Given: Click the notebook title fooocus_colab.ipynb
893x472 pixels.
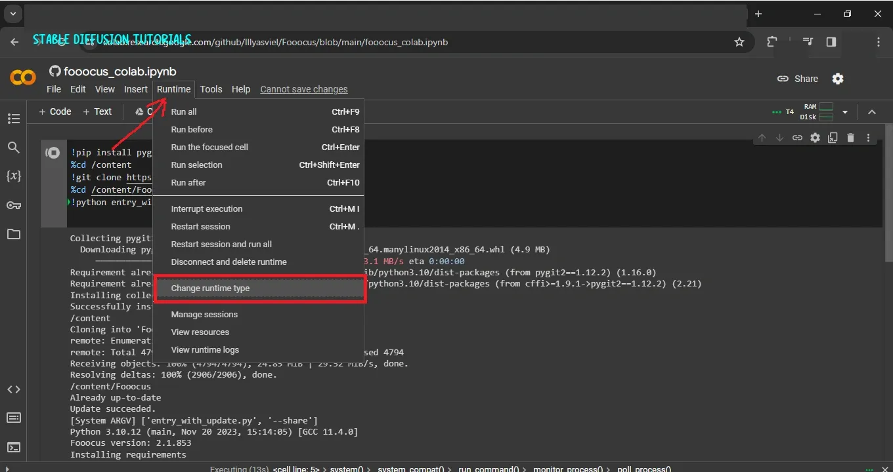Looking at the screenshot, I should pyautogui.click(x=120, y=71).
